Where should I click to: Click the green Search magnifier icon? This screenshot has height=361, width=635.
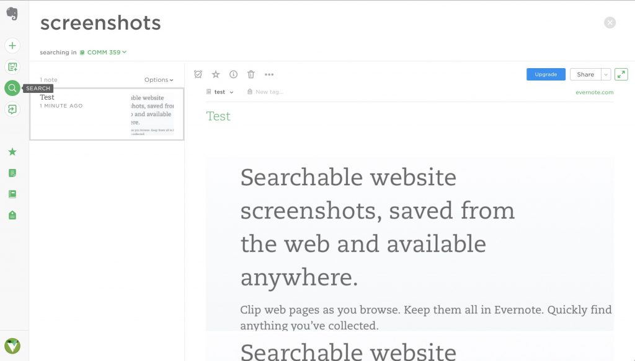(x=12, y=88)
